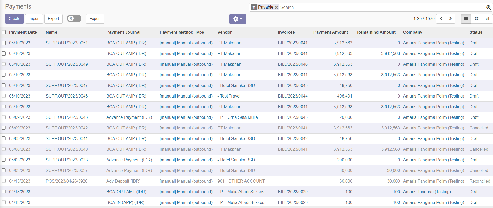493x208 pixels.
Task: Open the gear settings dropdown
Action: 237,19
